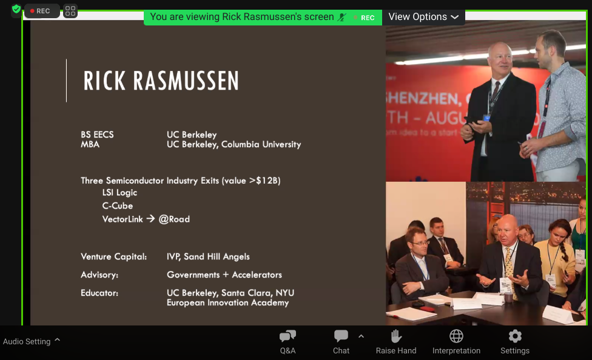The image size is (592, 360).
Task: Open the Q&A panel
Action: (x=288, y=336)
